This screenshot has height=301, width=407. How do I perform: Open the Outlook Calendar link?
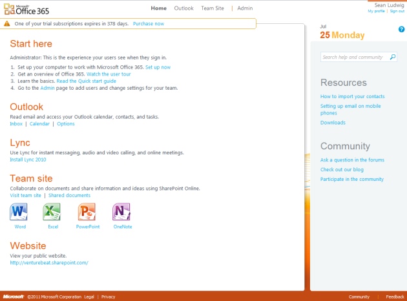point(39,124)
